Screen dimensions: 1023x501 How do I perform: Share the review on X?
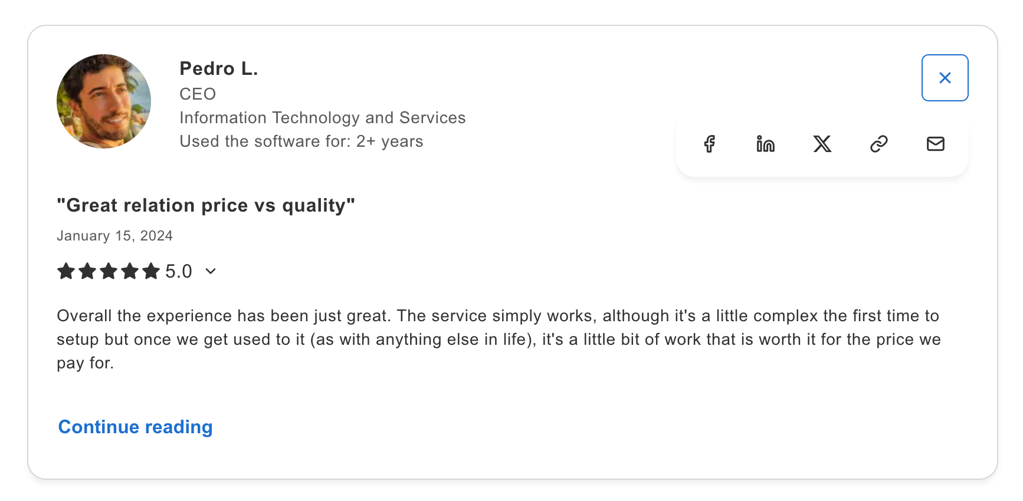tap(822, 144)
